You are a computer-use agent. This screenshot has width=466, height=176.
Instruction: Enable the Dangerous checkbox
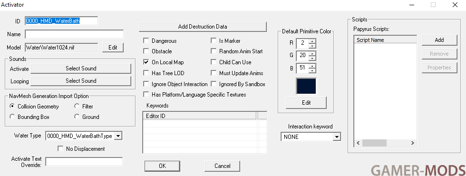pos(146,41)
